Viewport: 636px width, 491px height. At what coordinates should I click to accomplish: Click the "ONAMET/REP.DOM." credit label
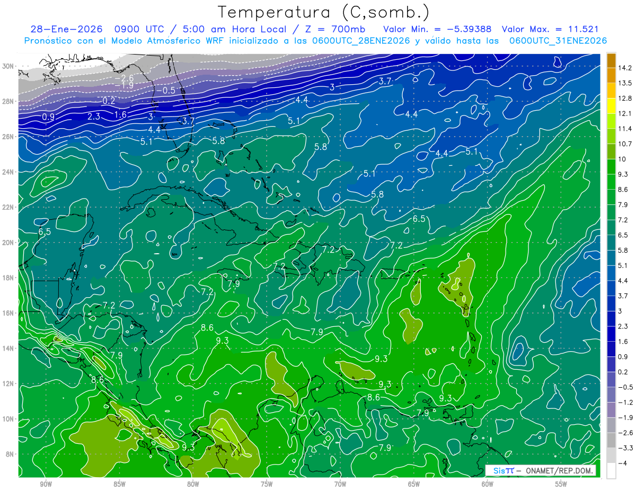559,470
